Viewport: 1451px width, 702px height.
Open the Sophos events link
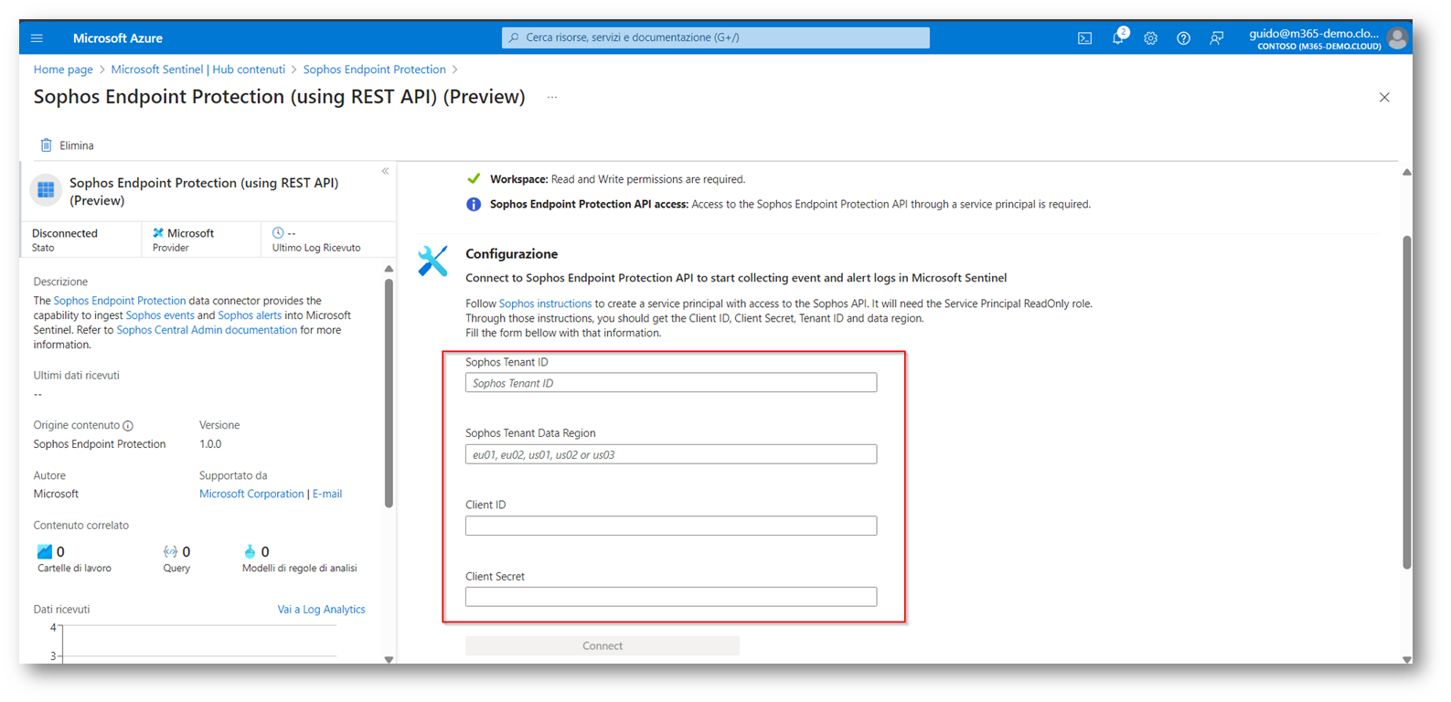tap(160, 315)
